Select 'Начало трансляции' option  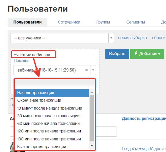52,93
